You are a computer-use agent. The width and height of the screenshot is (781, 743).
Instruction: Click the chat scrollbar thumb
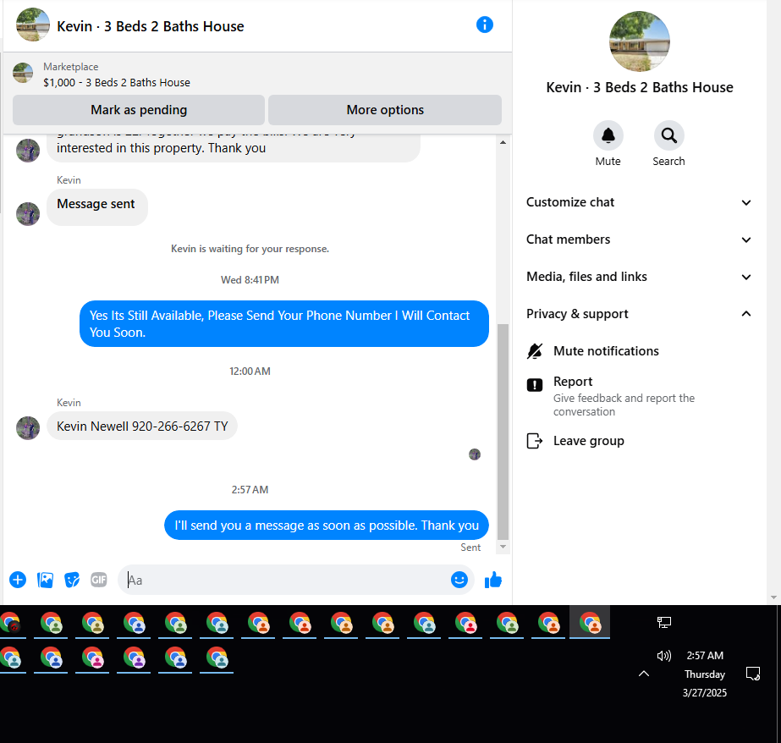(x=503, y=432)
